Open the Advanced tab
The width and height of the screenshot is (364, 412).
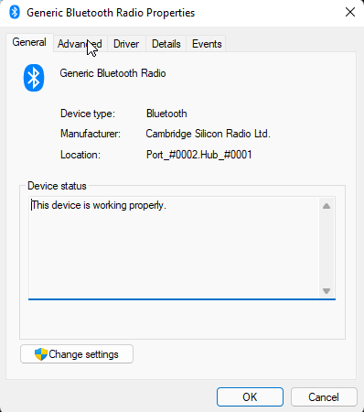pos(80,44)
